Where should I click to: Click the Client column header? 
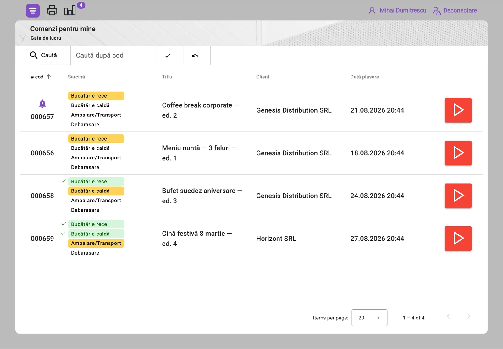point(263,77)
